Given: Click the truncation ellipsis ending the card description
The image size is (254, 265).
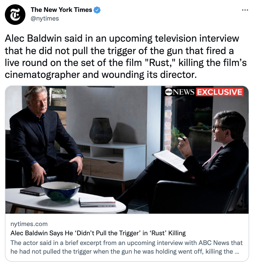Looking at the screenshot, I should [237, 252].
